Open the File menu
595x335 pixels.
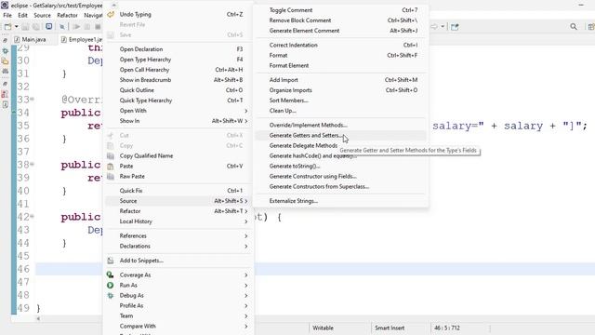7,15
